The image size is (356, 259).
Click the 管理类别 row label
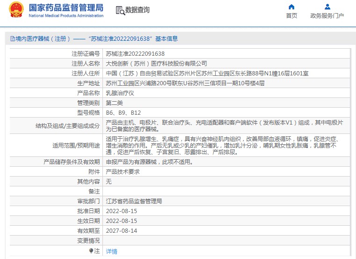pyautogui.click(x=88, y=103)
